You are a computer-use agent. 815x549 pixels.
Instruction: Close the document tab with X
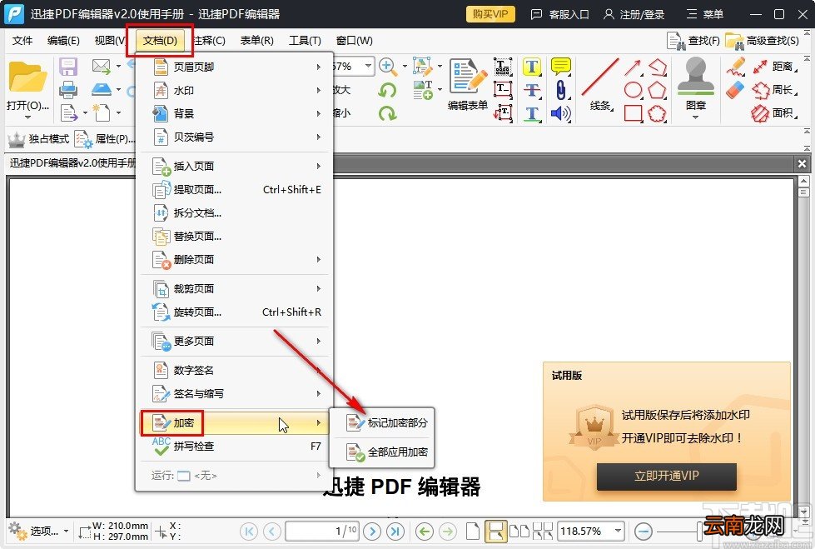click(x=802, y=164)
